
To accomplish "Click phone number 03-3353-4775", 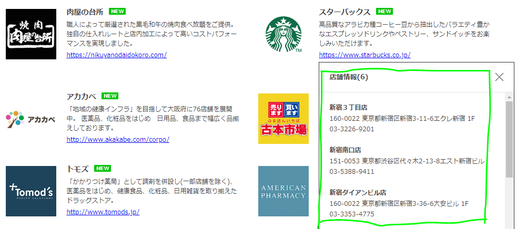I will [x=351, y=214].
